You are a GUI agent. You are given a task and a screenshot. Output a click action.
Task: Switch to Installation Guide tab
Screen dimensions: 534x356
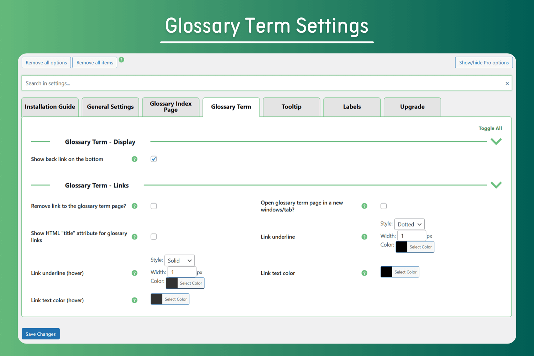[x=50, y=107]
